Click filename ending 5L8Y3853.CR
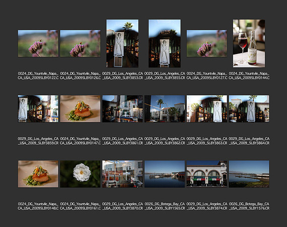287x227 pixels. click(122, 76)
